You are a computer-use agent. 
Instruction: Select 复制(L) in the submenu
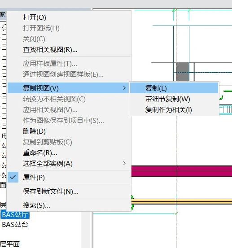[x=174, y=88]
